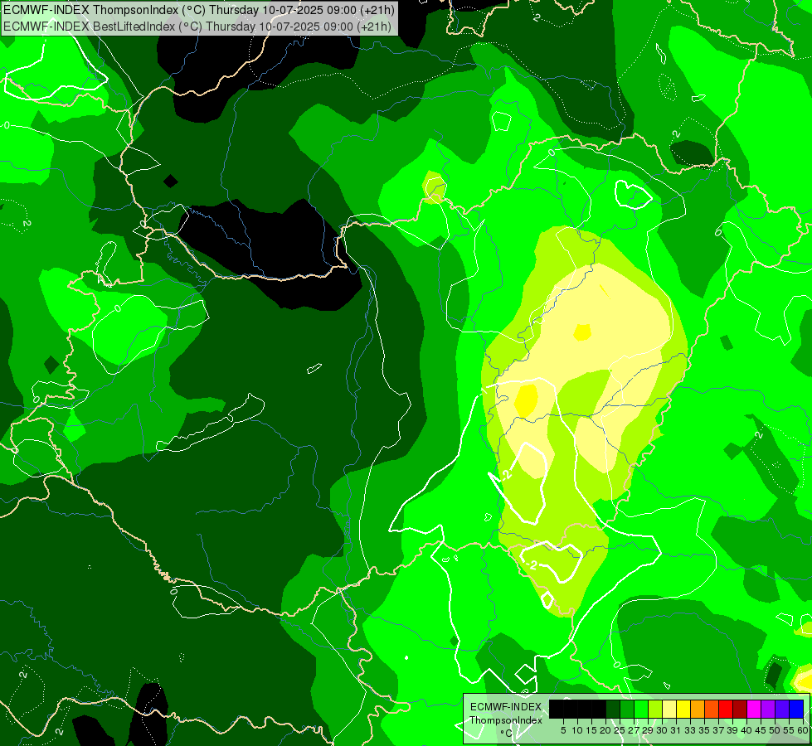Click legend tick value "55"
The height and width of the screenshot is (746, 812).
tap(790, 730)
